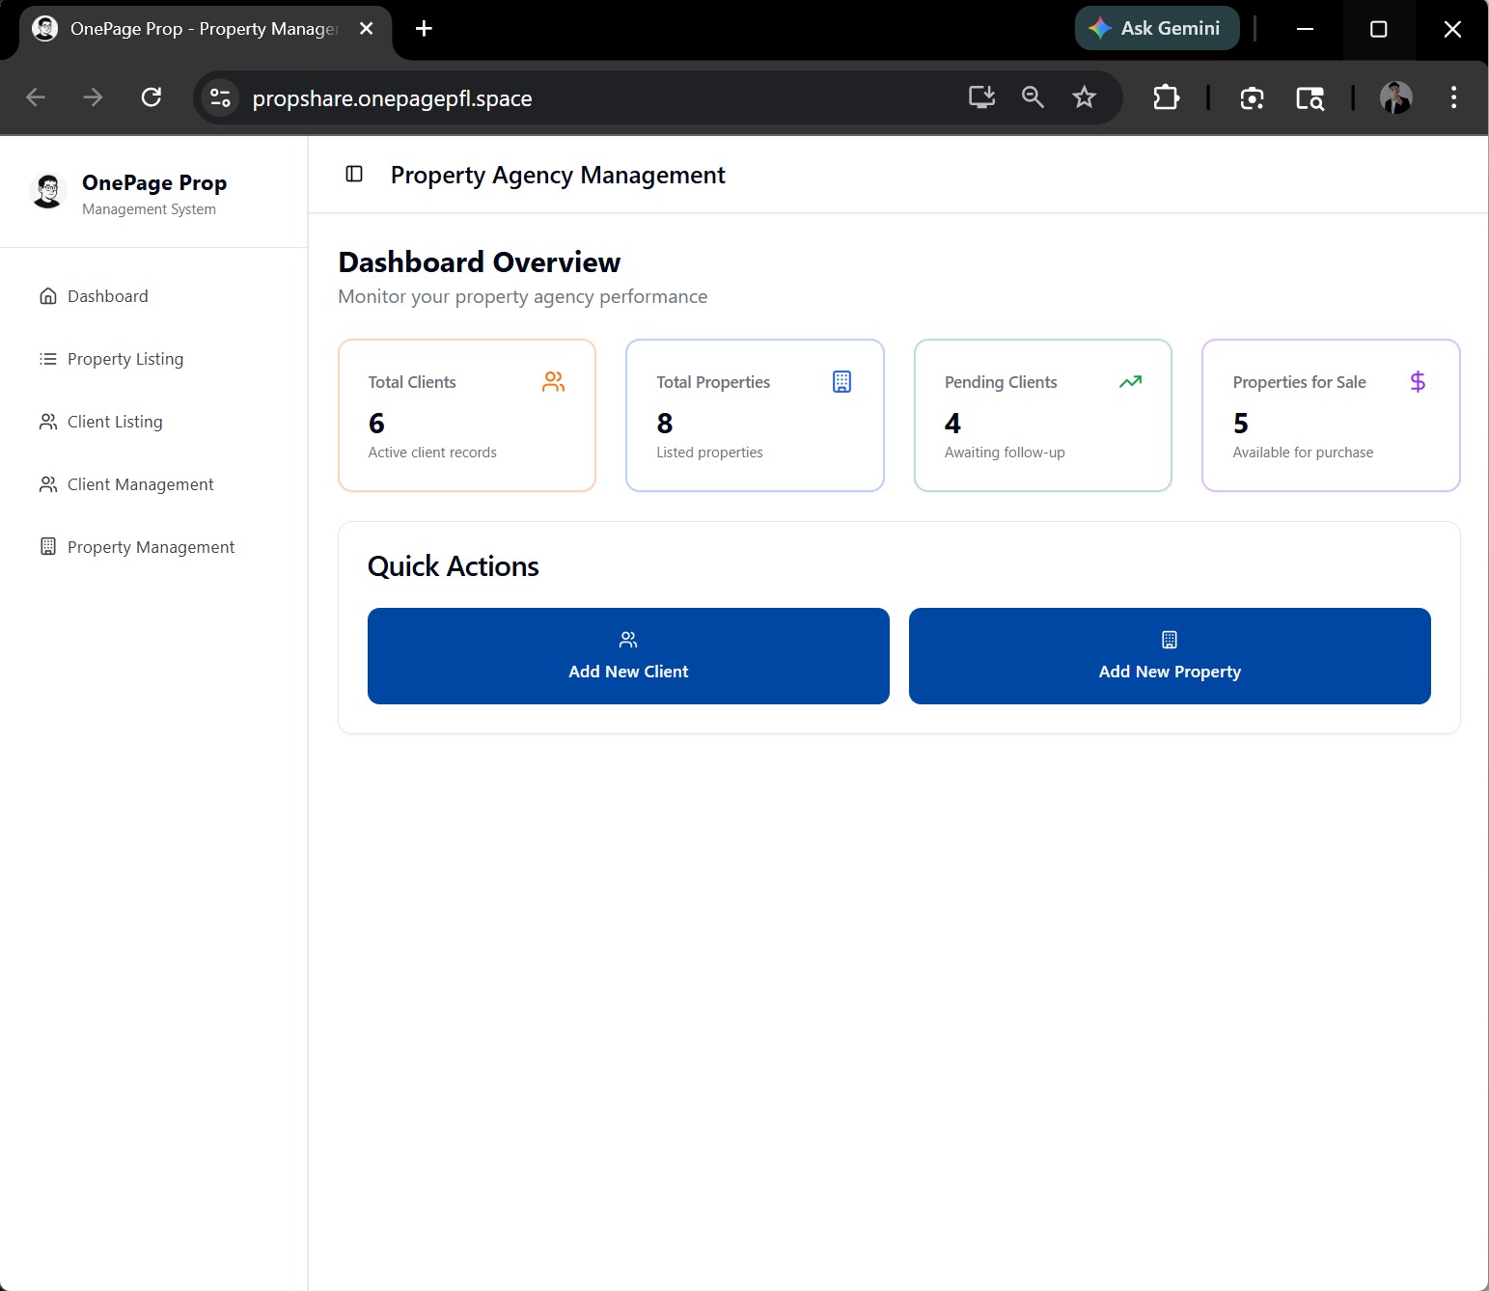Bookmark this page with the star icon

coord(1084,97)
